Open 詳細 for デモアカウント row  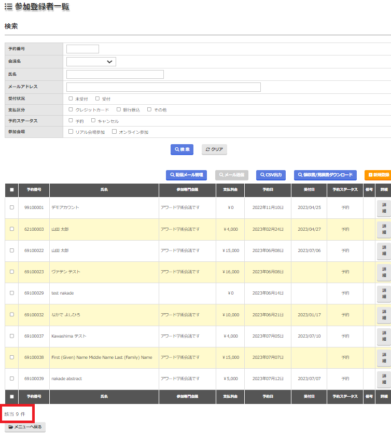pyautogui.click(x=384, y=207)
